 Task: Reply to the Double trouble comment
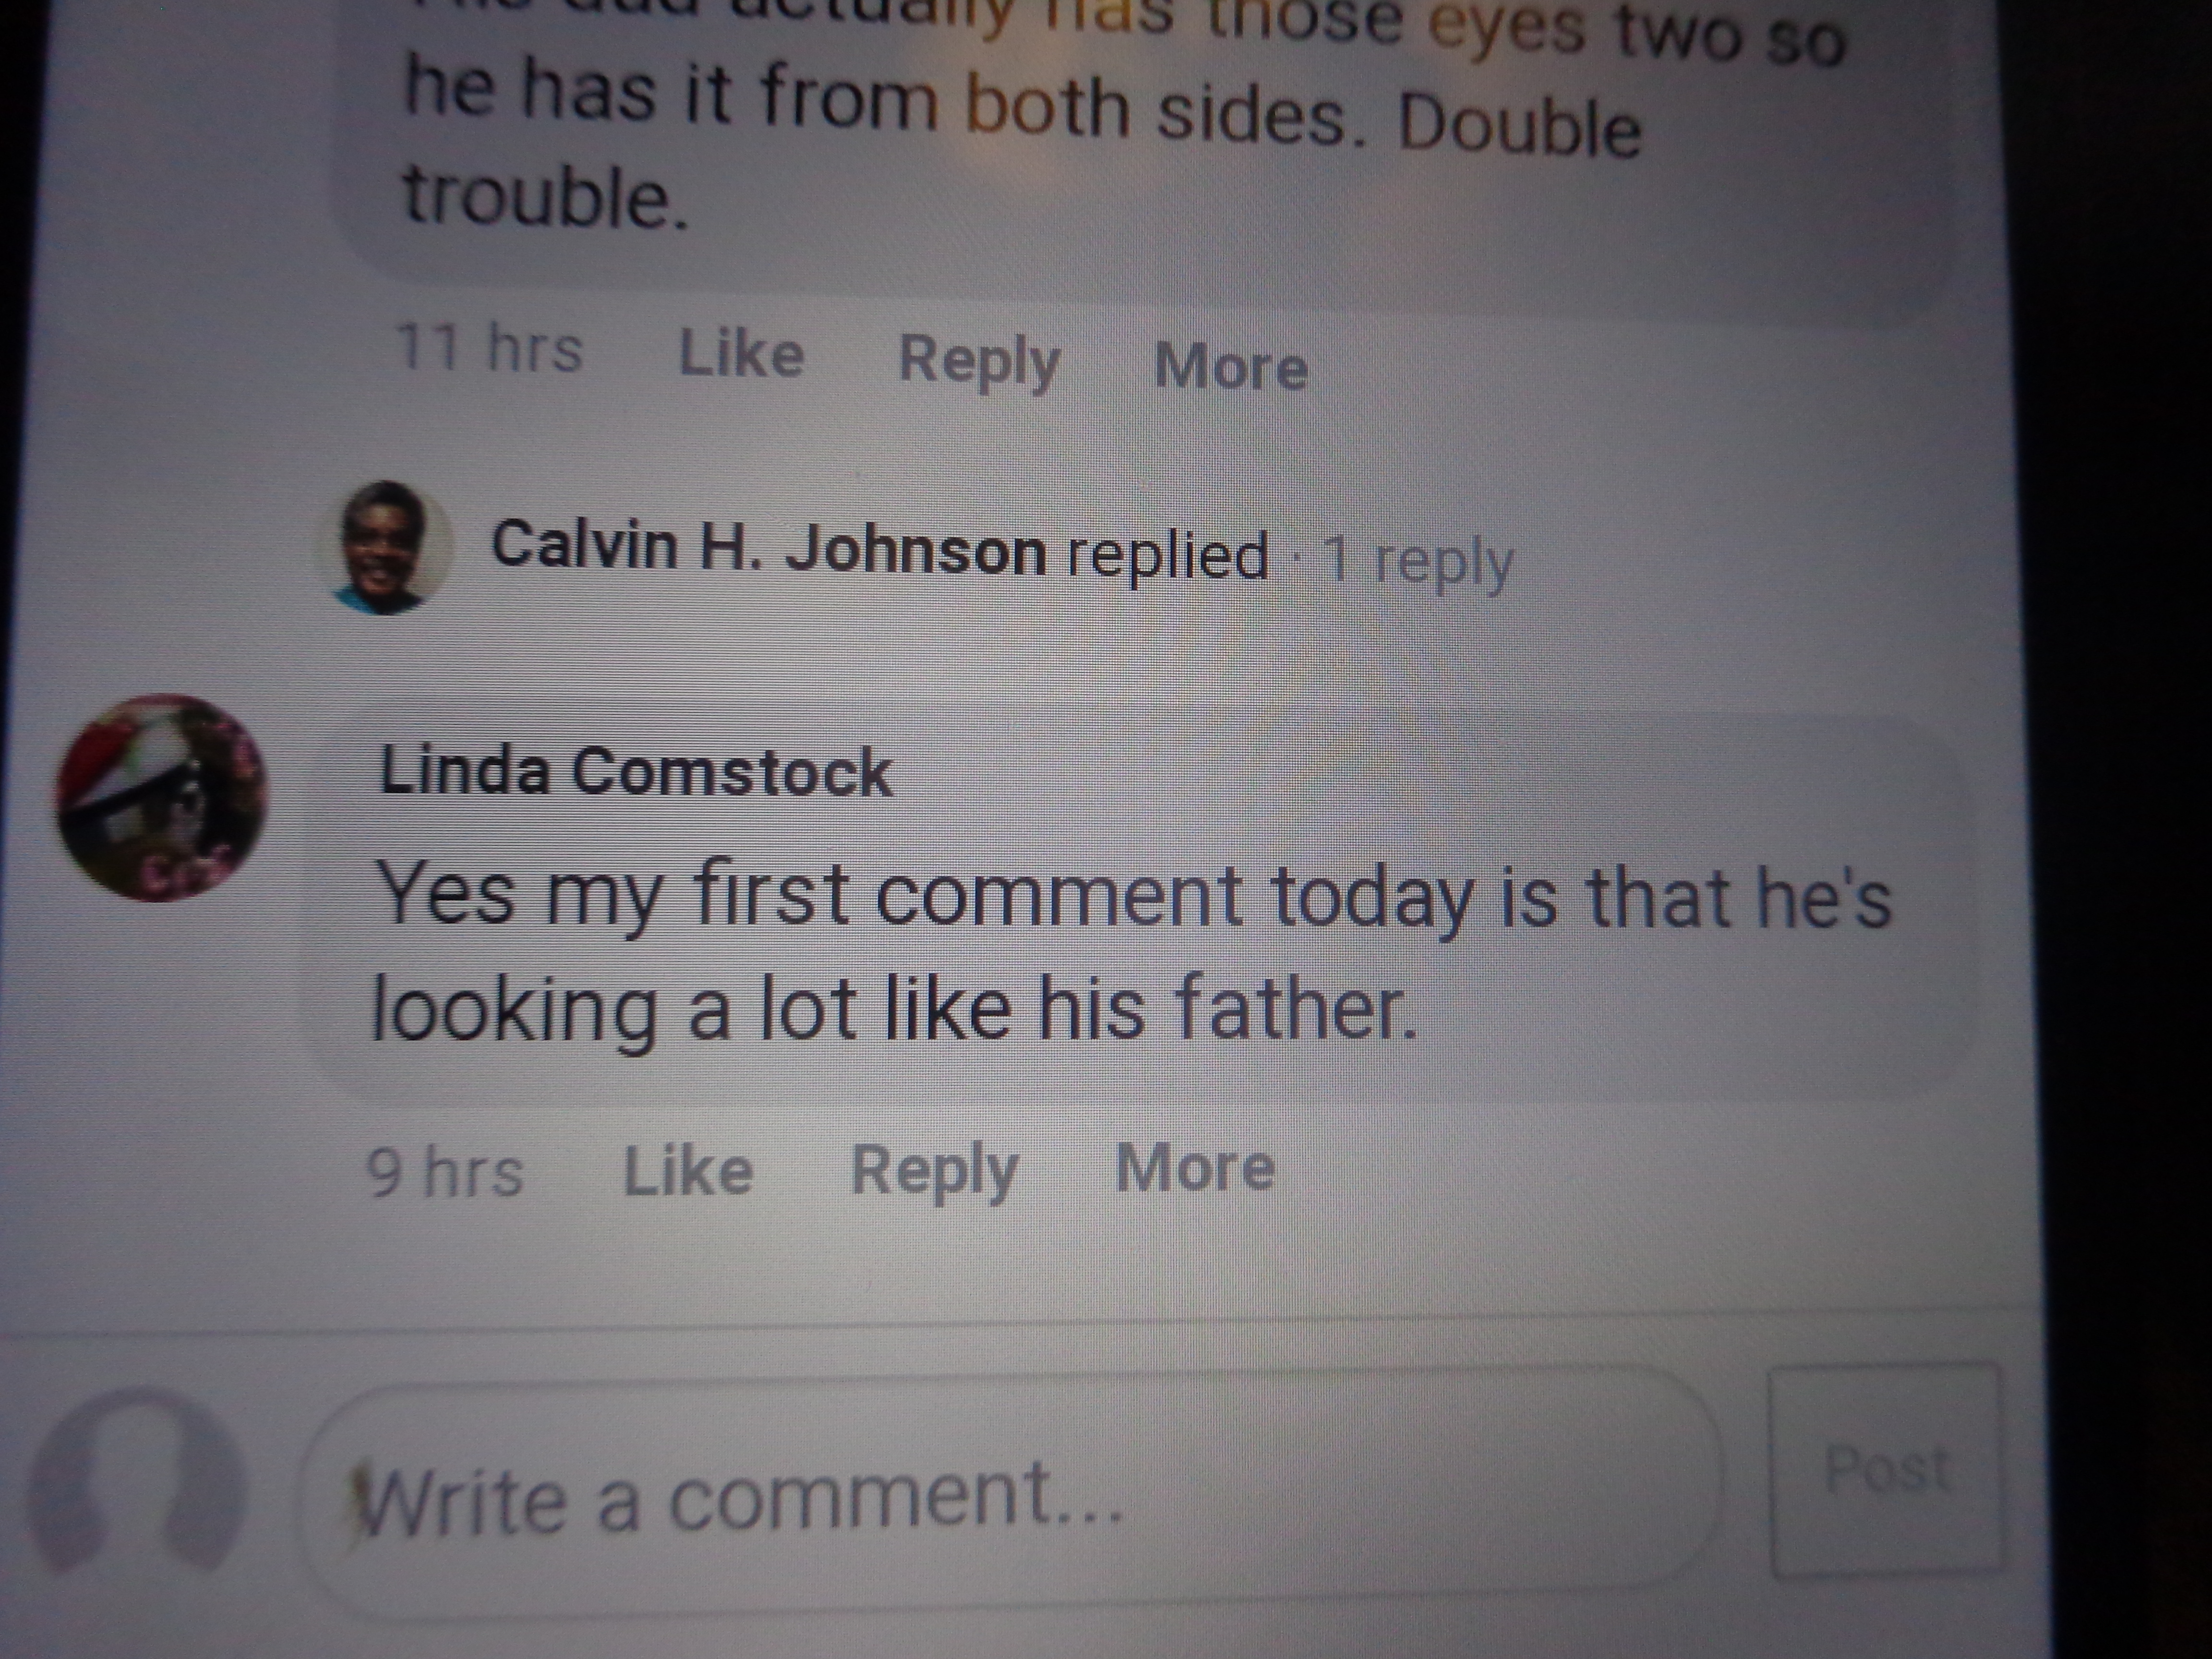(979, 360)
